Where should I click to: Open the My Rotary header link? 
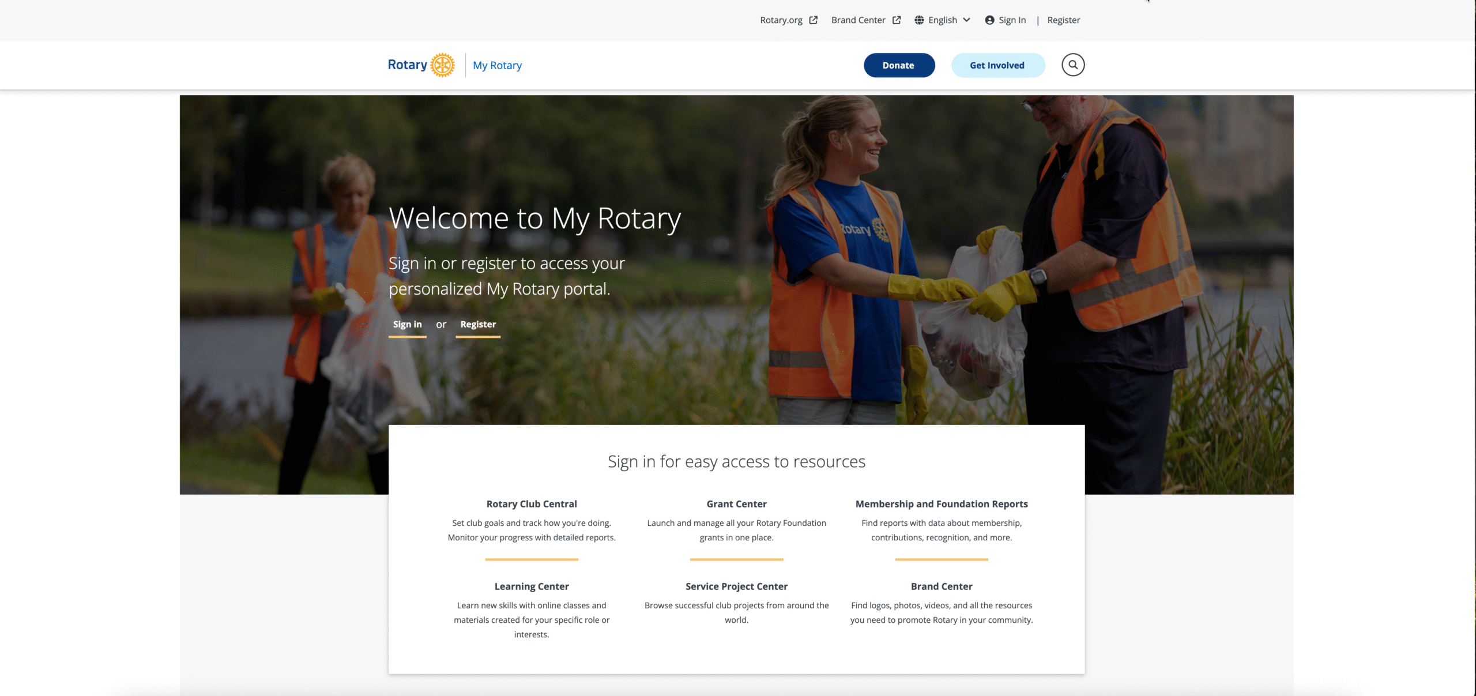point(497,65)
